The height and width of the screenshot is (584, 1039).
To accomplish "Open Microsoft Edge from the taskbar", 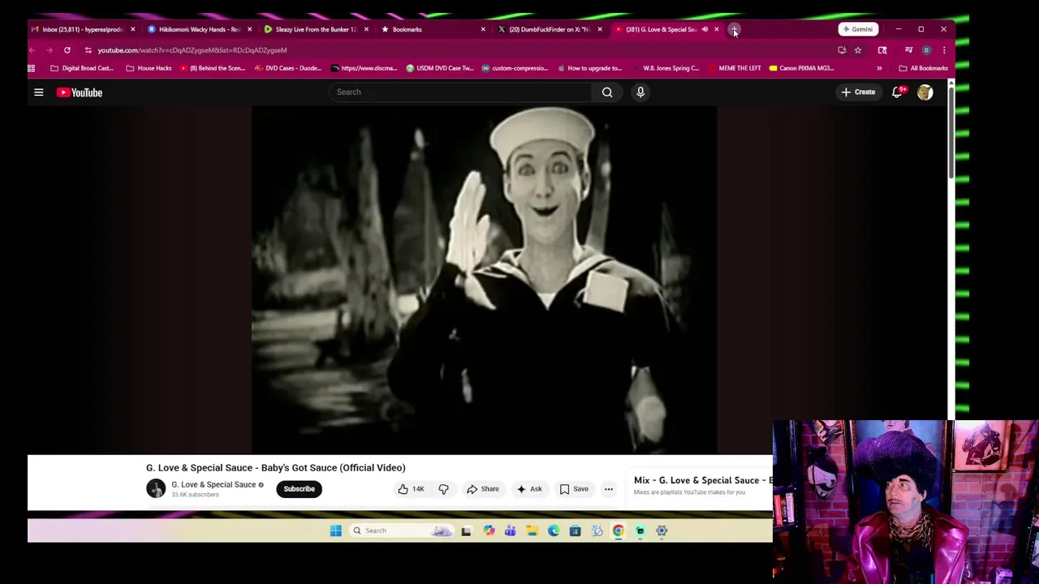I will click(x=554, y=530).
